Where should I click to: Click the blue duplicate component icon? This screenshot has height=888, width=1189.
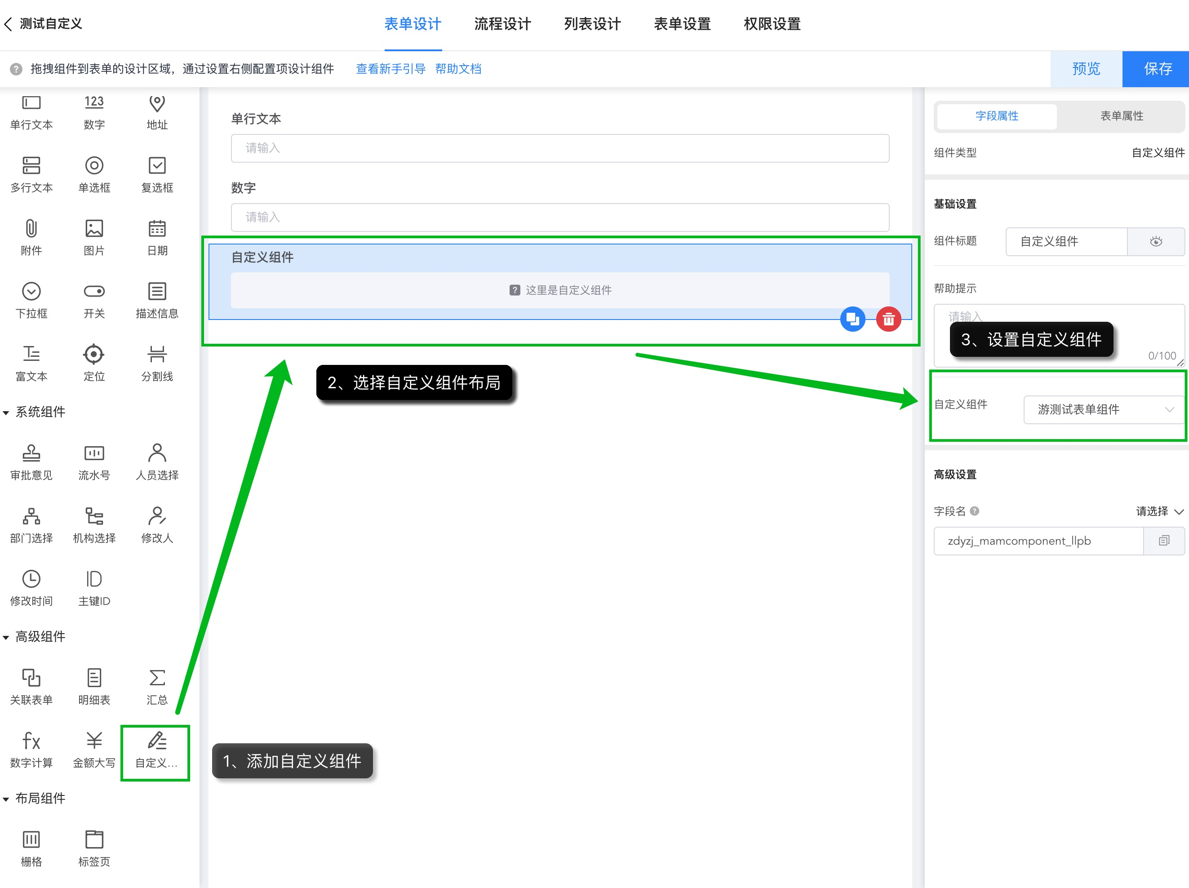click(x=852, y=320)
